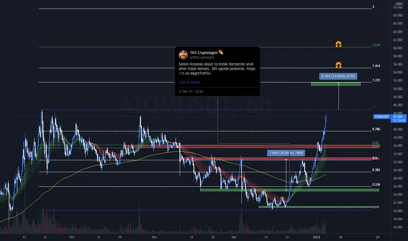Click the 16.000 price axis value

pos(397,227)
